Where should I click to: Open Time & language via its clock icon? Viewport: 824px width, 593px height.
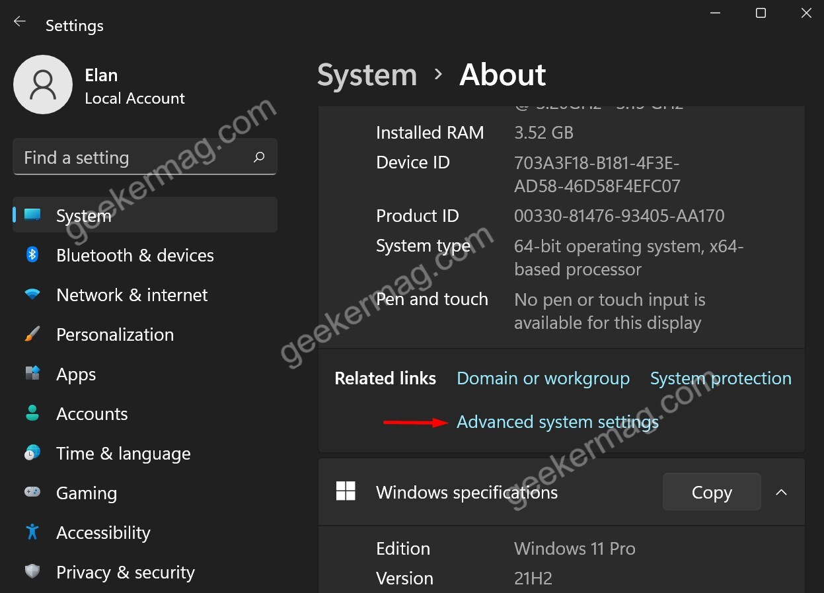click(x=32, y=453)
